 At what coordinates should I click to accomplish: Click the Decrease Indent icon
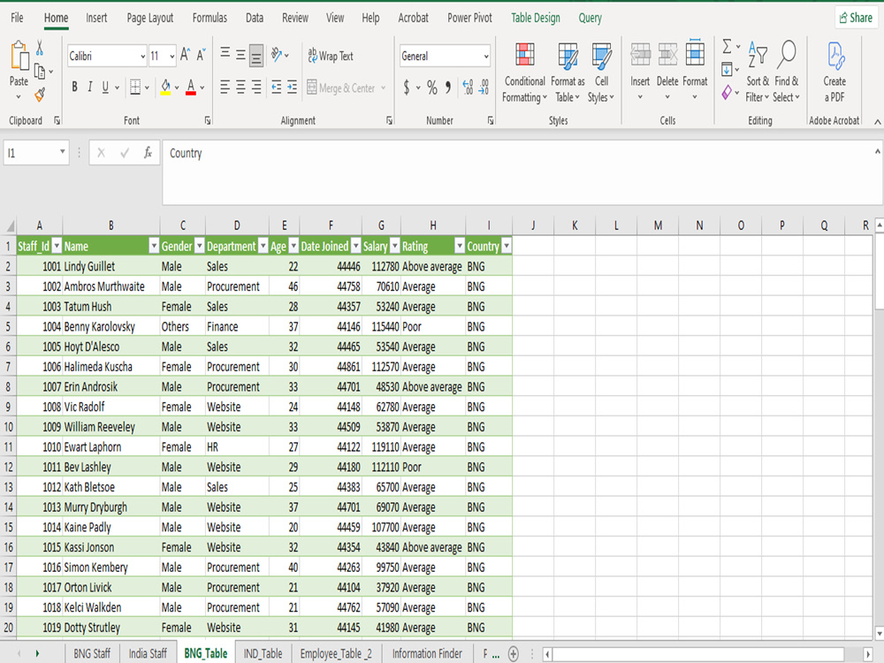pos(276,87)
